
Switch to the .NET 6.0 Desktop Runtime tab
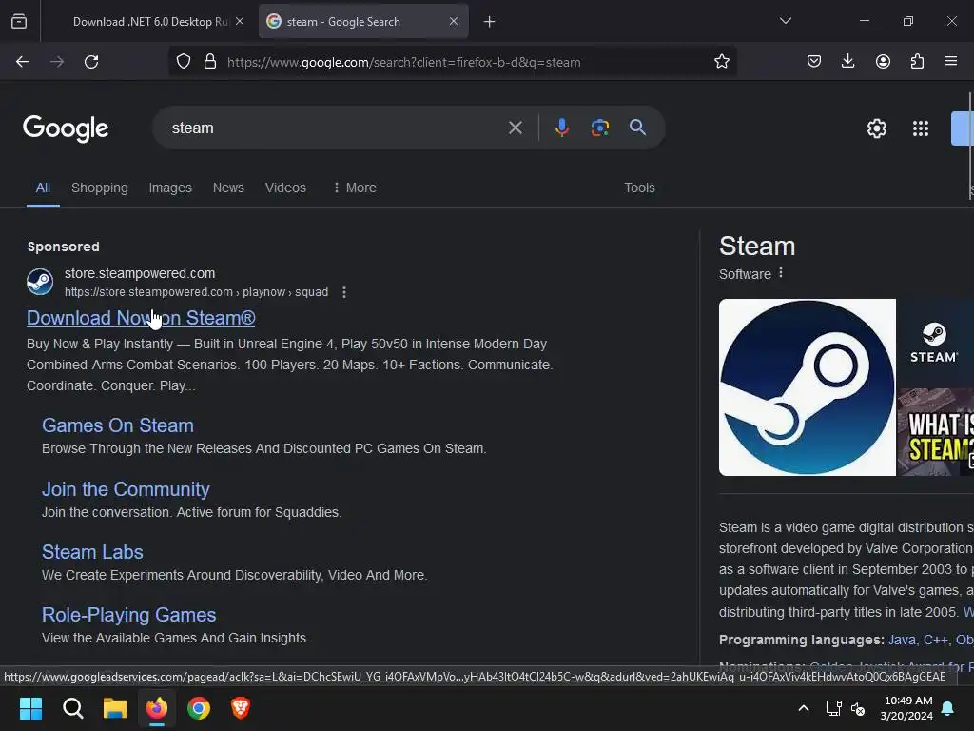click(150, 22)
